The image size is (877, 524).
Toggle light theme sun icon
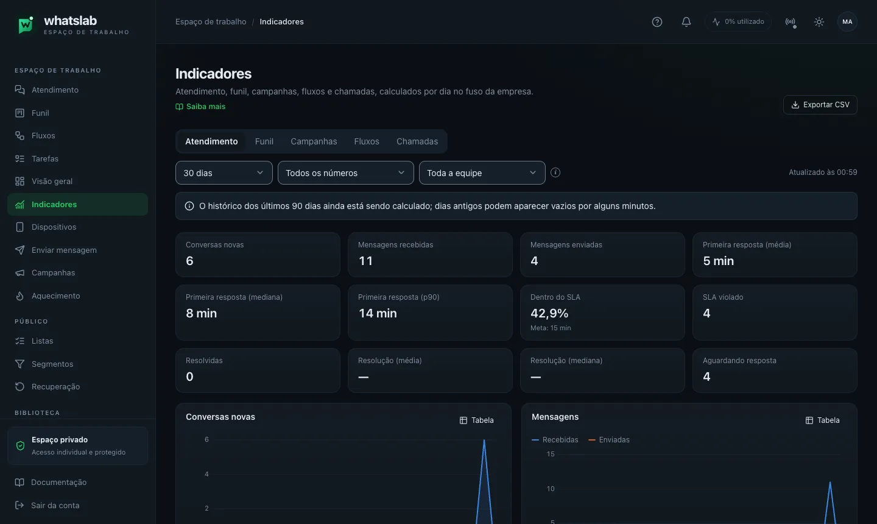[819, 22]
